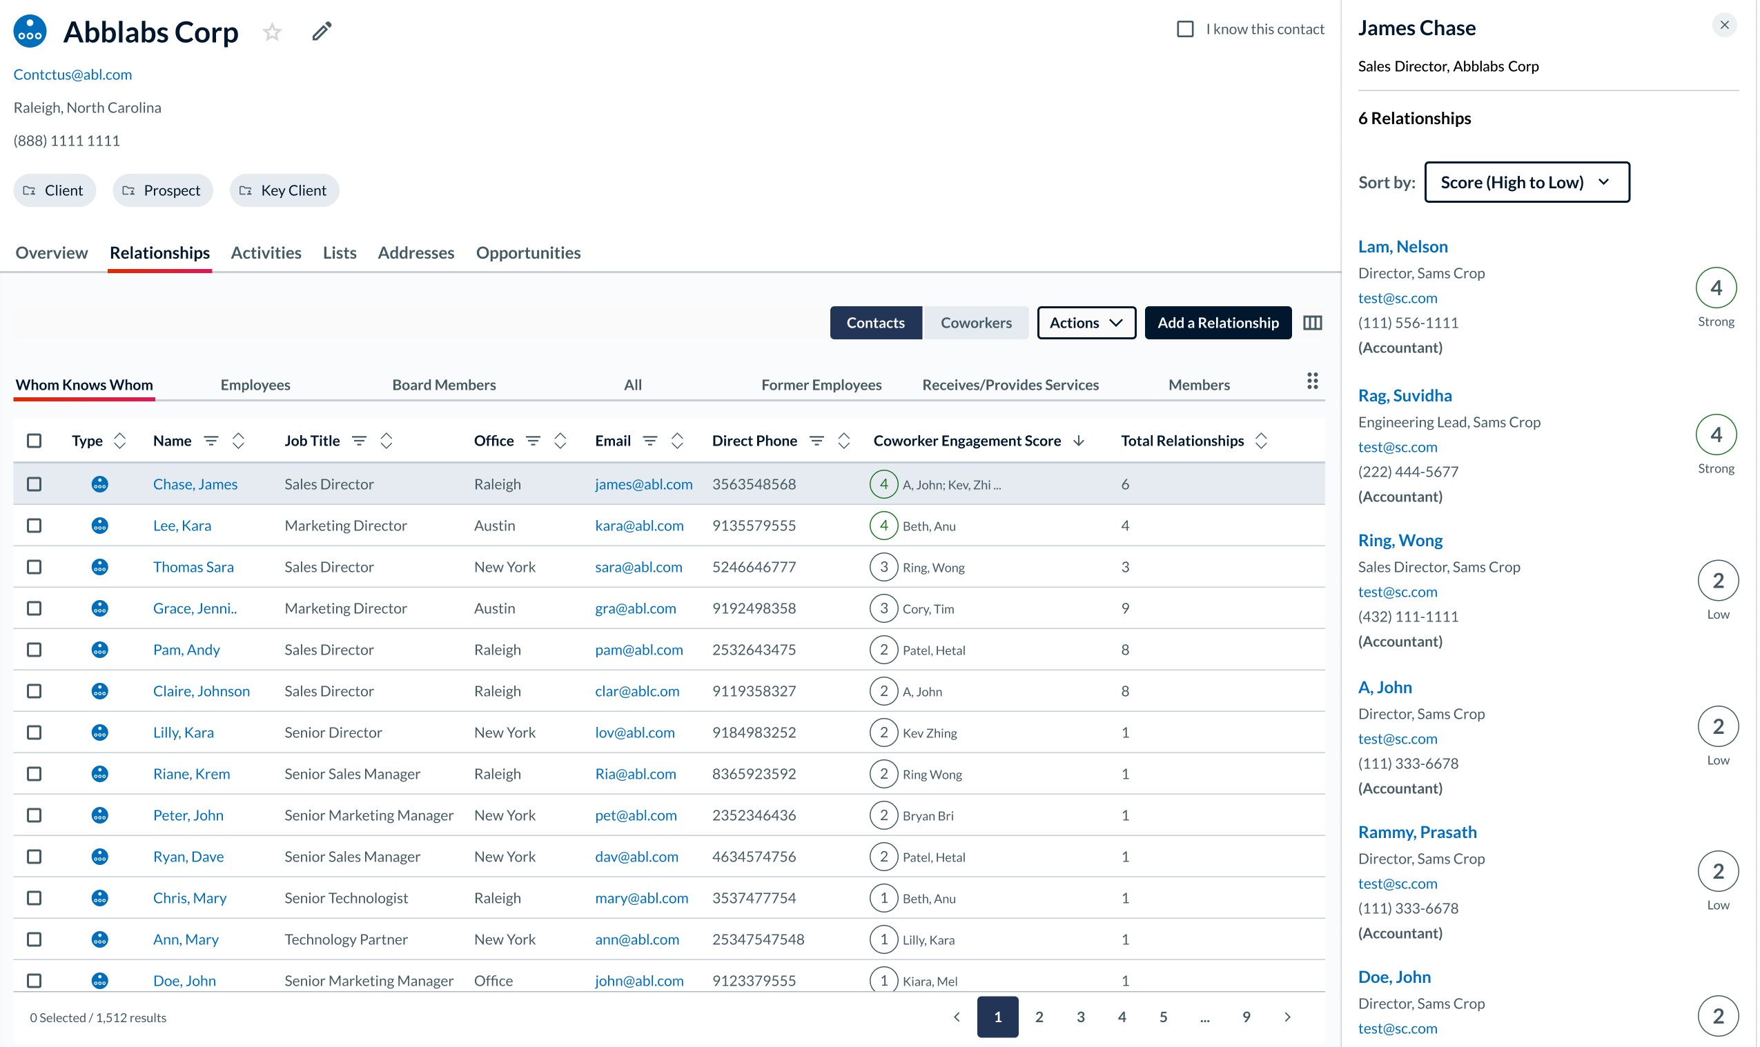Open the column chooser icon beside Add a Relationship

click(1311, 322)
